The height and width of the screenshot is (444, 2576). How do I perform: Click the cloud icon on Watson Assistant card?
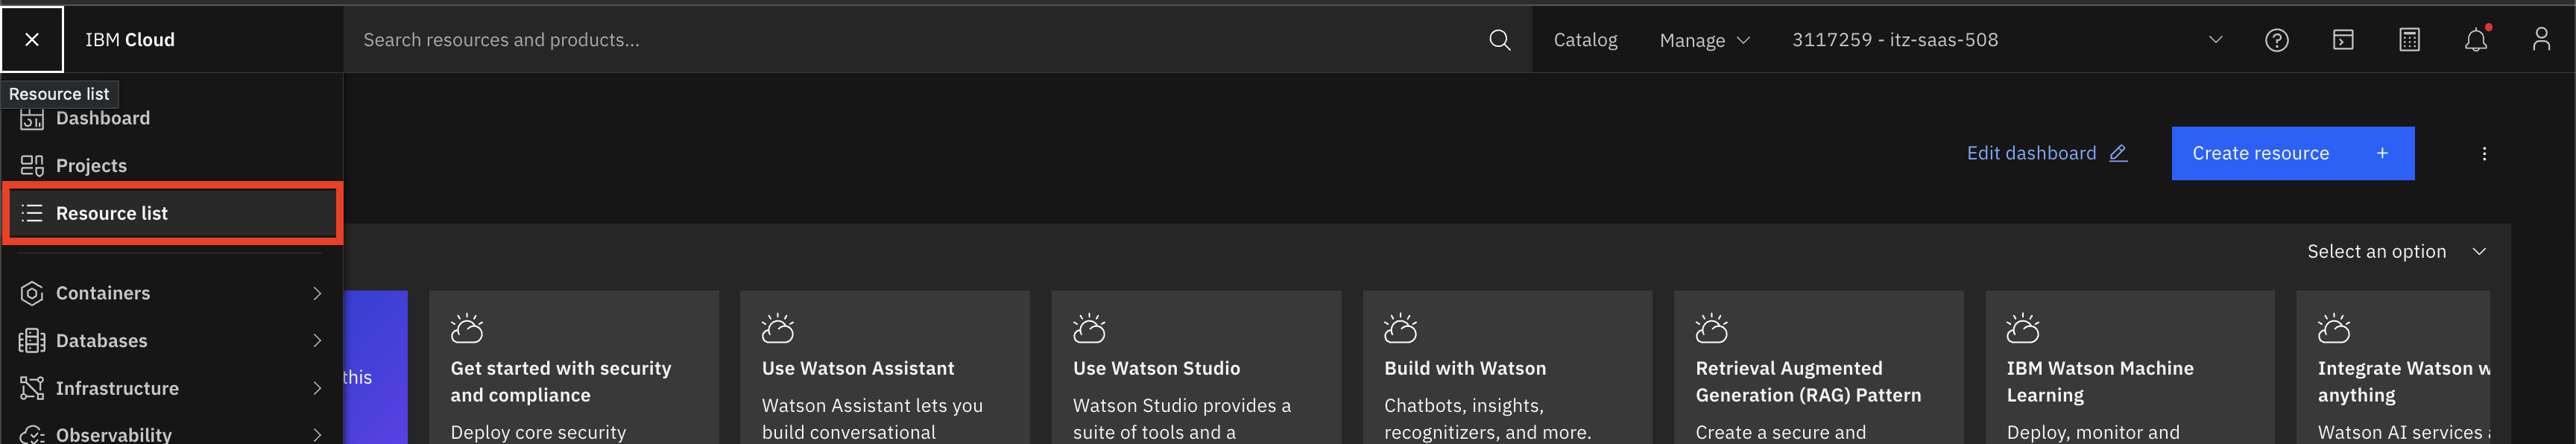pyautogui.click(x=777, y=328)
